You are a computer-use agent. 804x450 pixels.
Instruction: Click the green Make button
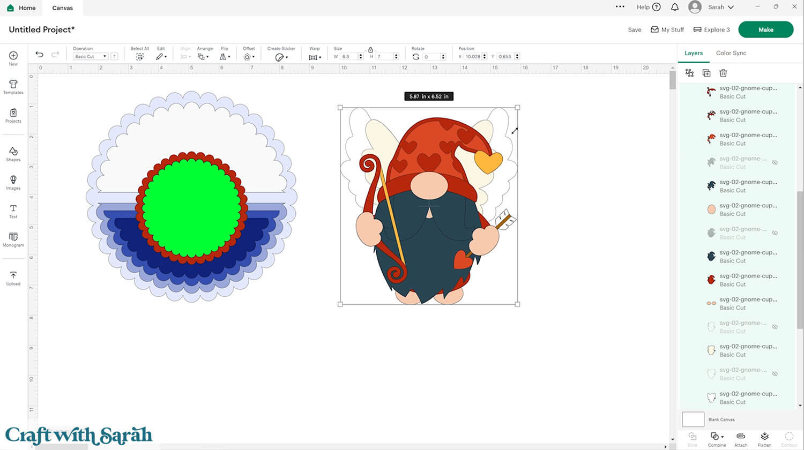tap(765, 29)
